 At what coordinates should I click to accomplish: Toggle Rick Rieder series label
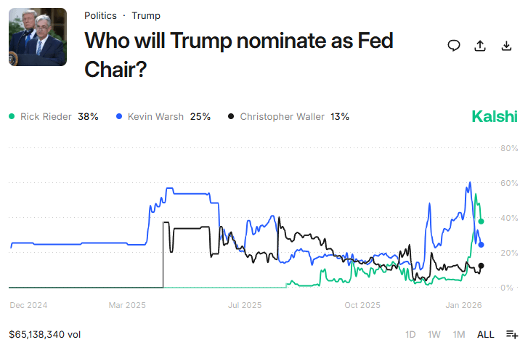(46, 116)
